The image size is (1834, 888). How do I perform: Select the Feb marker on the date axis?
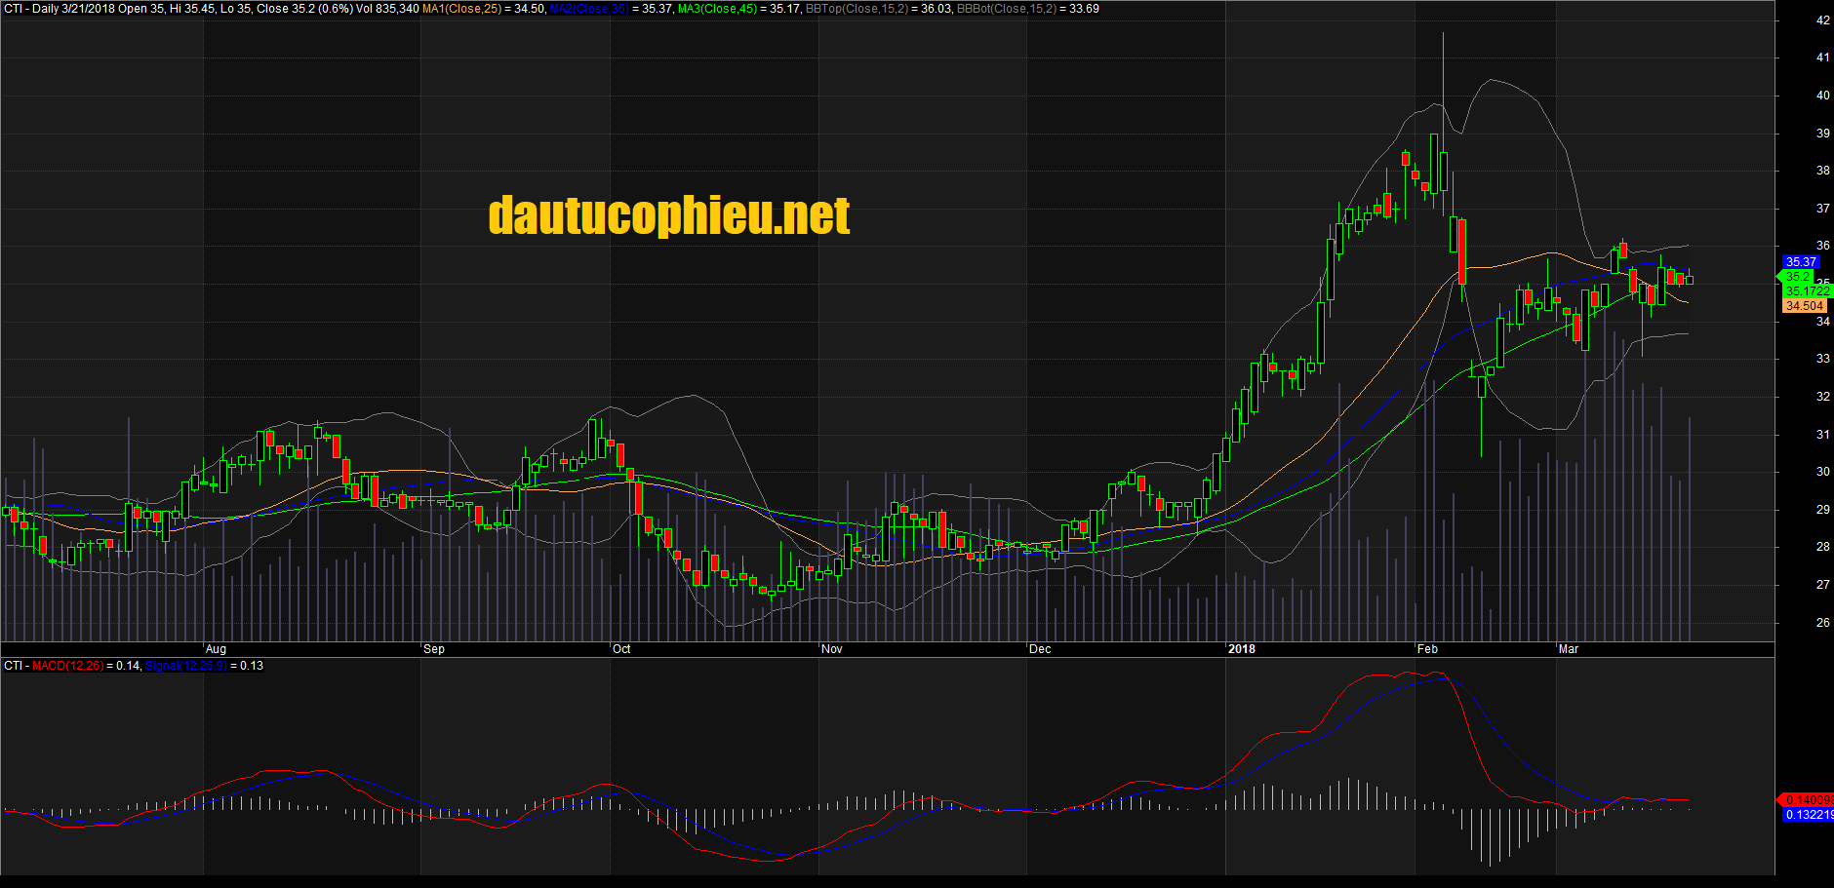(x=1427, y=649)
